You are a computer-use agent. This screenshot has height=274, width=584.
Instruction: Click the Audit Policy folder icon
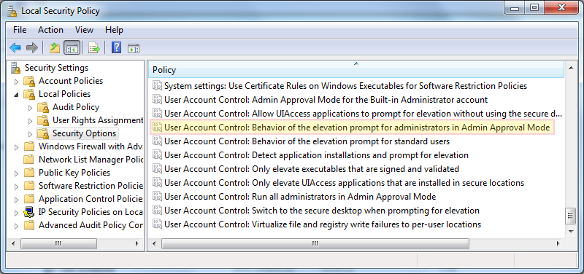point(43,107)
